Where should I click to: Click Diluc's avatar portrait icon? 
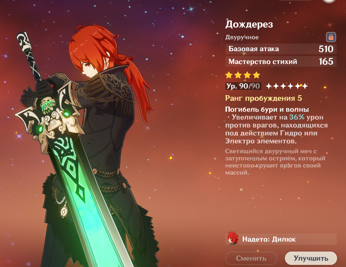tap(233, 239)
